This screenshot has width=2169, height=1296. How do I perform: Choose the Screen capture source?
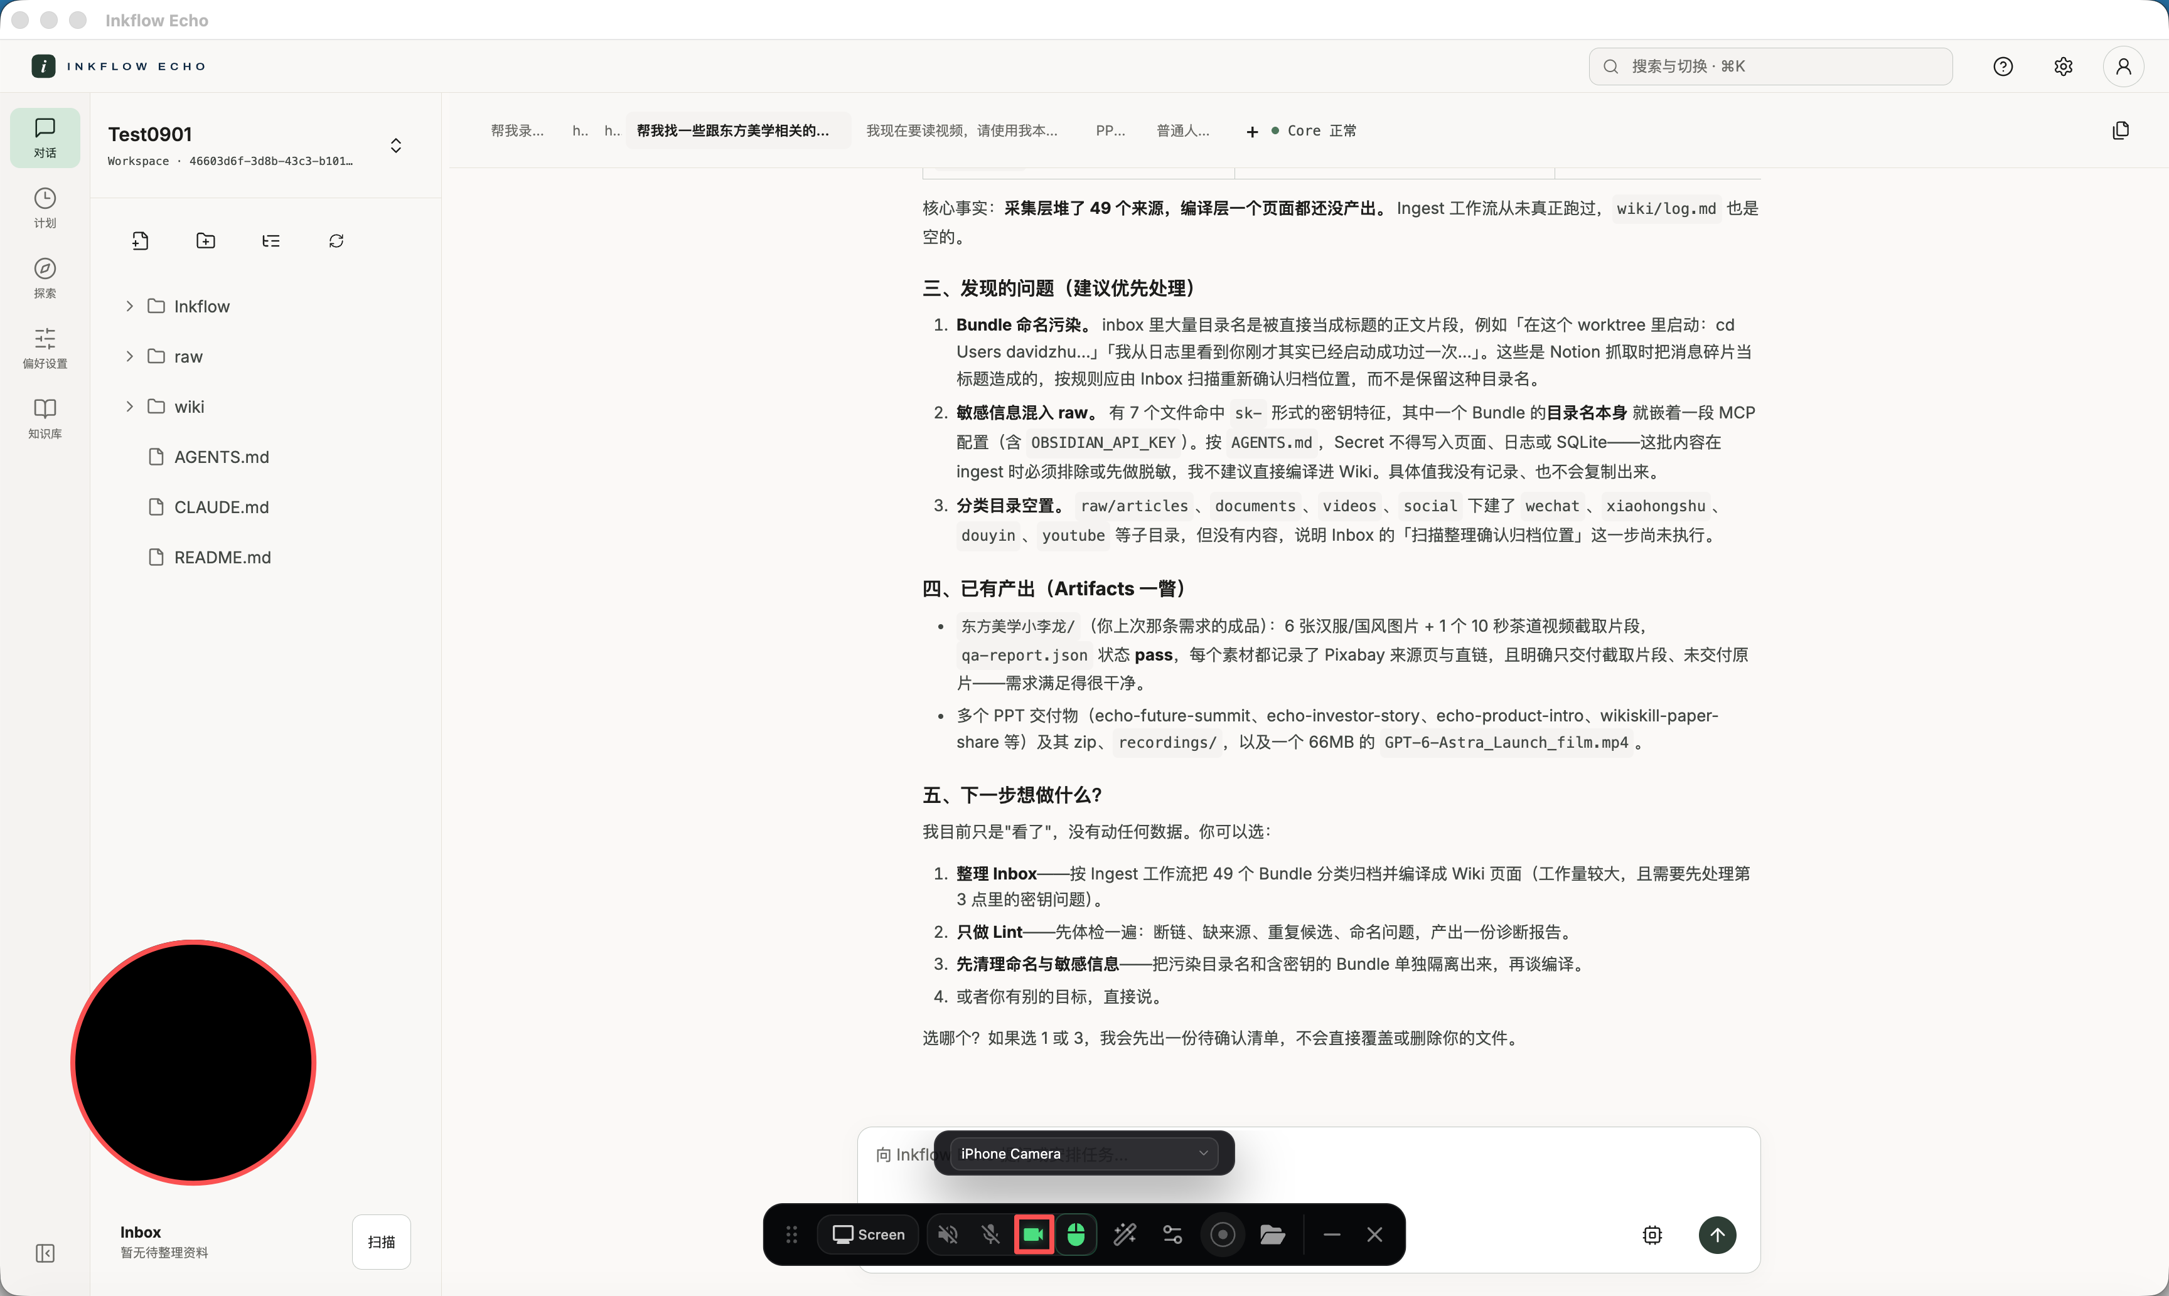(x=869, y=1234)
